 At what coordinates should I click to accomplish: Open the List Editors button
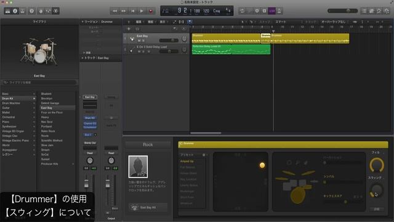coord(364,11)
